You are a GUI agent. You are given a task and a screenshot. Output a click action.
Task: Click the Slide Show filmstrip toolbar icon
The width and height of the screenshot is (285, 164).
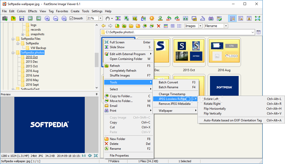pyautogui.click(x=118, y=18)
